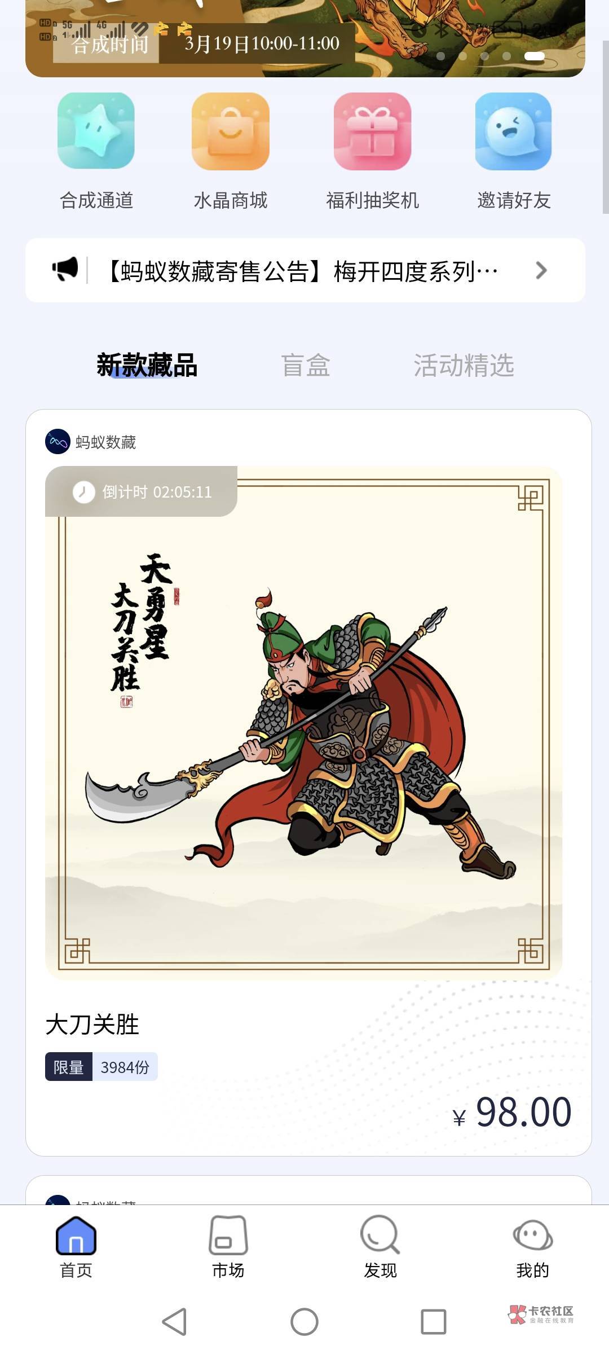Tap the 首页 home icon
This screenshot has height=1354, width=609.
coord(76,1236)
